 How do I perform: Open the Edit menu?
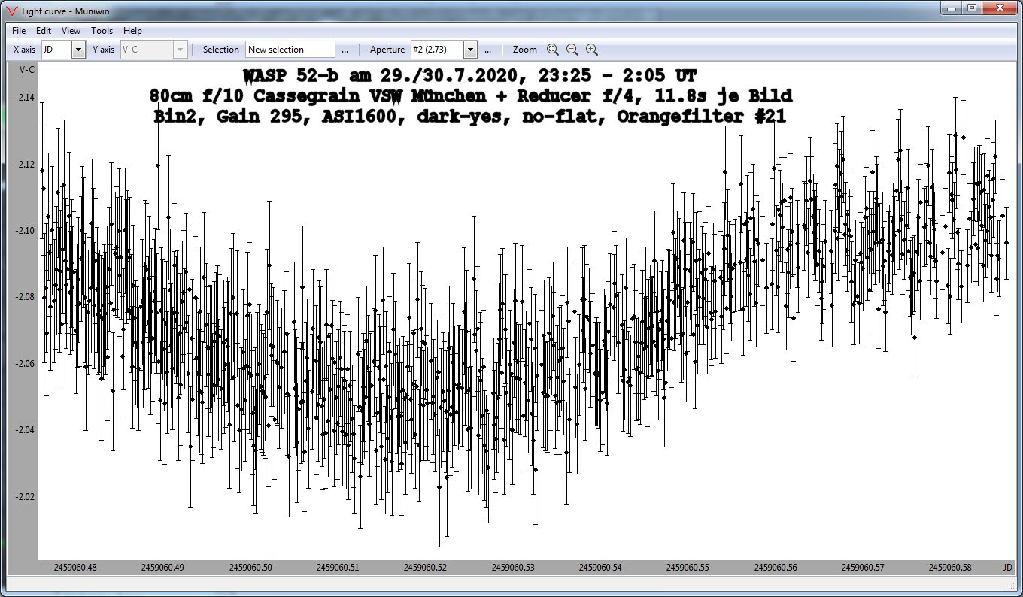point(44,31)
